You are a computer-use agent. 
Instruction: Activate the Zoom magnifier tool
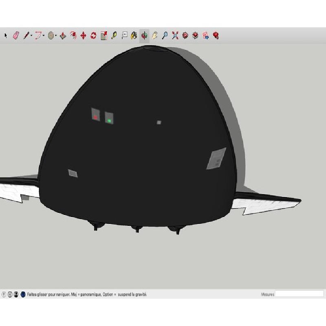165,36
